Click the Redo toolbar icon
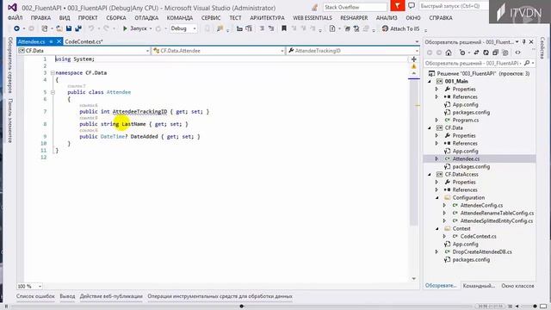 tap(106, 28)
